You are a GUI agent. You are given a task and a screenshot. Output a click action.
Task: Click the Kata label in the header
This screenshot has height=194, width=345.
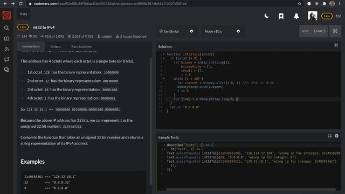[x=24, y=14]
